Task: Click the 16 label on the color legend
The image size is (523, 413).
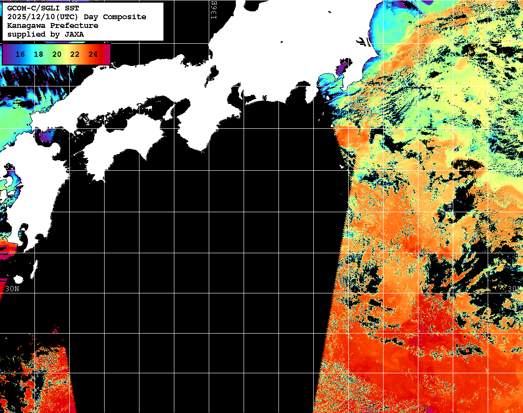Action: (20, 55)
